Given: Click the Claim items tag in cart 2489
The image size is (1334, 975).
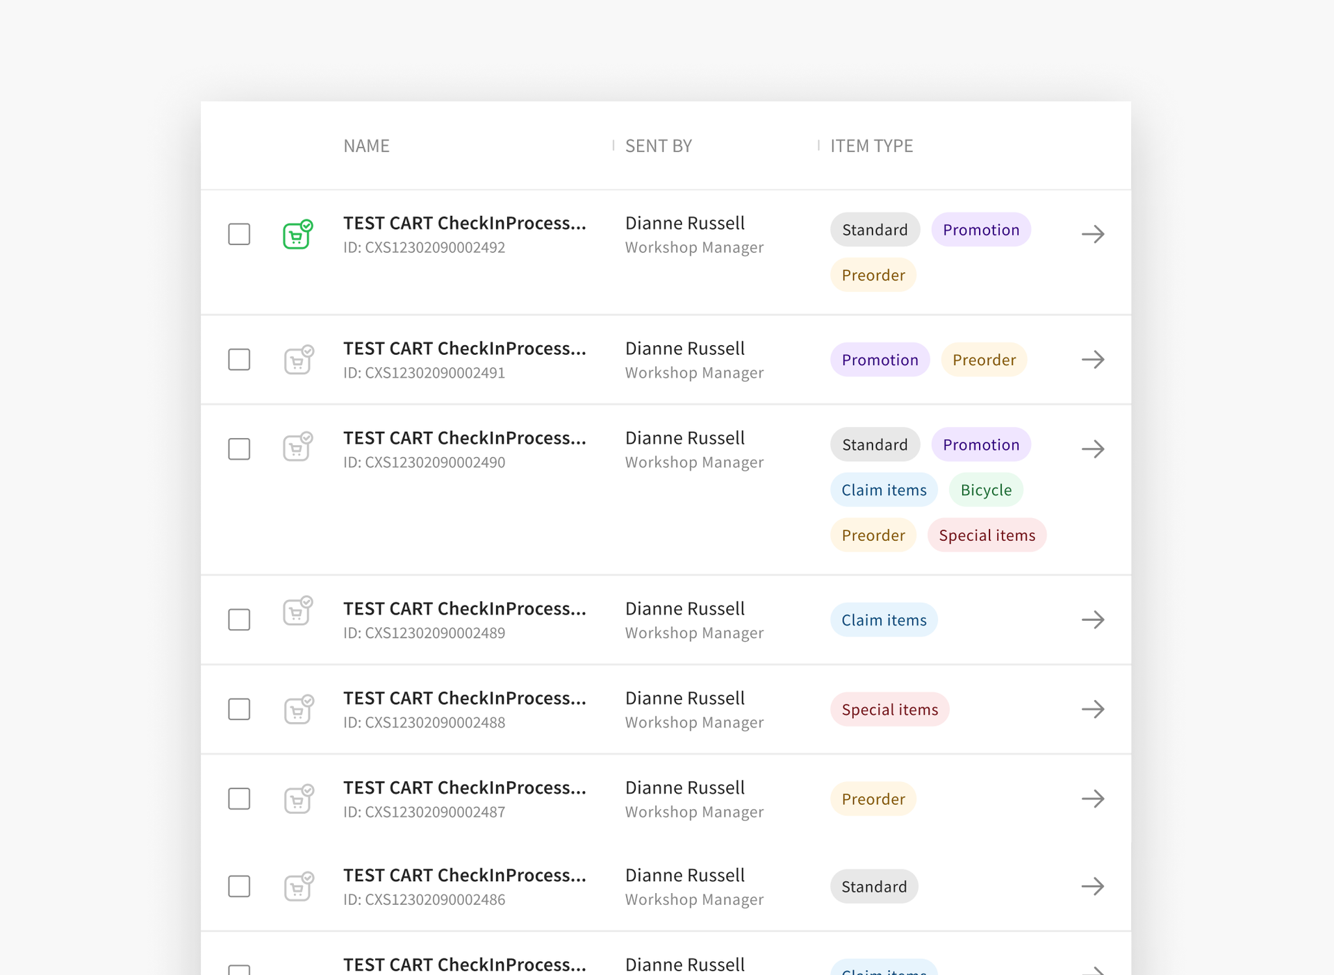Looking at the screenshot, I should [x=883, y=620].
